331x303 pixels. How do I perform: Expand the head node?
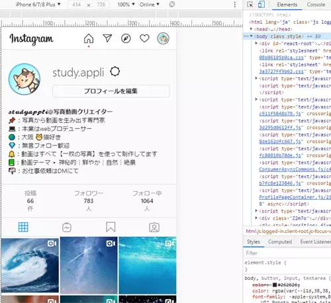[x=252, y=29]
